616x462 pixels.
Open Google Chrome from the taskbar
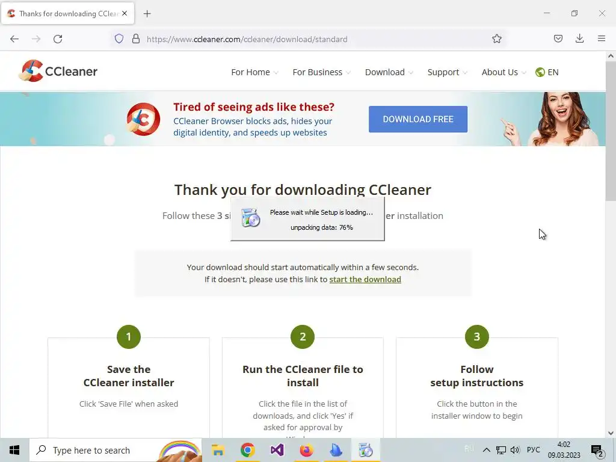(x=247, y=450)
